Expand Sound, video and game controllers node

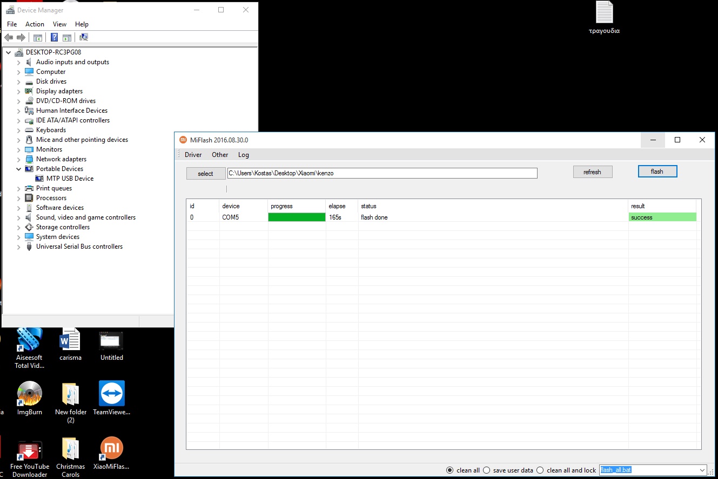(x=18, y=217)
